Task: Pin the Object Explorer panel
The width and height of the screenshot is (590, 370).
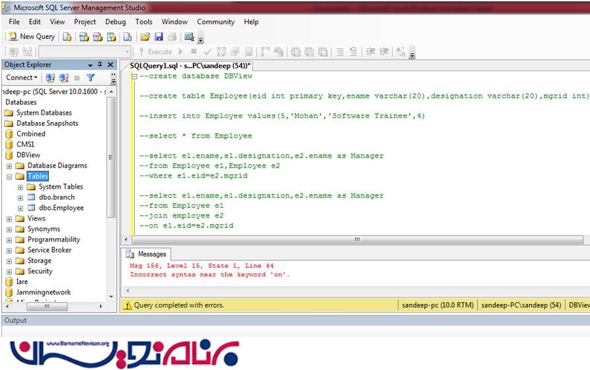Action: pos(100,65)
